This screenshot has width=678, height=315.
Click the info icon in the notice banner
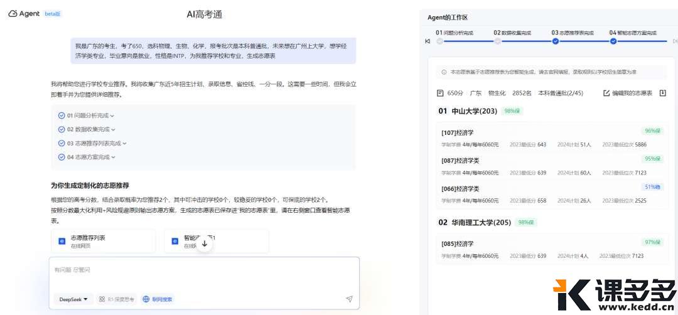444,72
